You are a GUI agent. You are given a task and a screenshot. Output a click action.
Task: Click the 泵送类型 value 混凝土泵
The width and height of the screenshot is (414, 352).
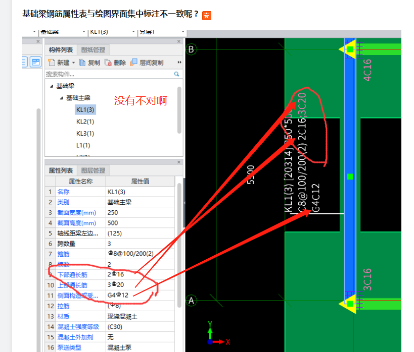tap(140, 347)
